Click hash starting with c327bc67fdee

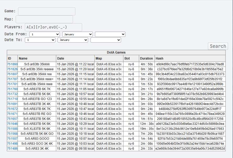click(190, 69)
